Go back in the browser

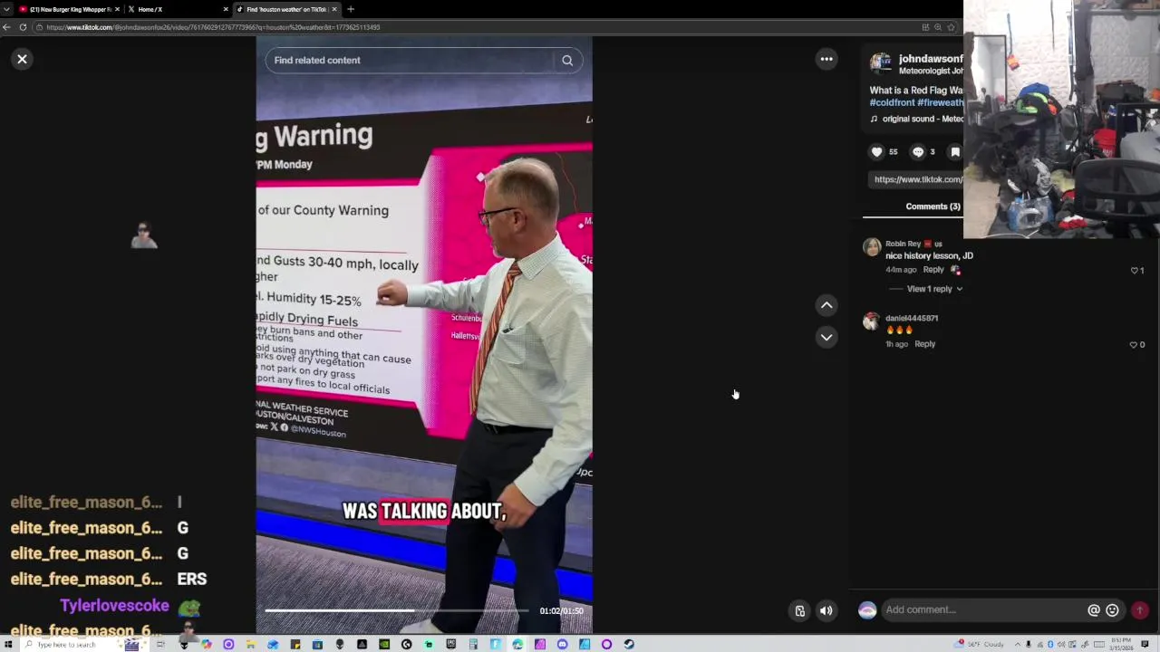6,27
